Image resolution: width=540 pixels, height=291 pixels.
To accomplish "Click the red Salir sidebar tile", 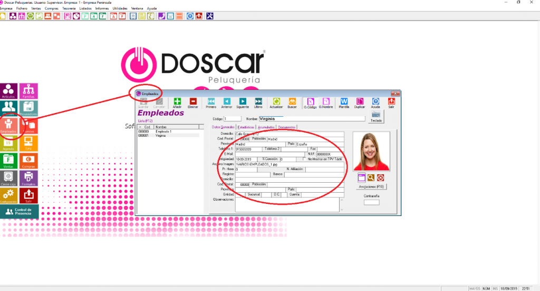I will click(28, 196).
